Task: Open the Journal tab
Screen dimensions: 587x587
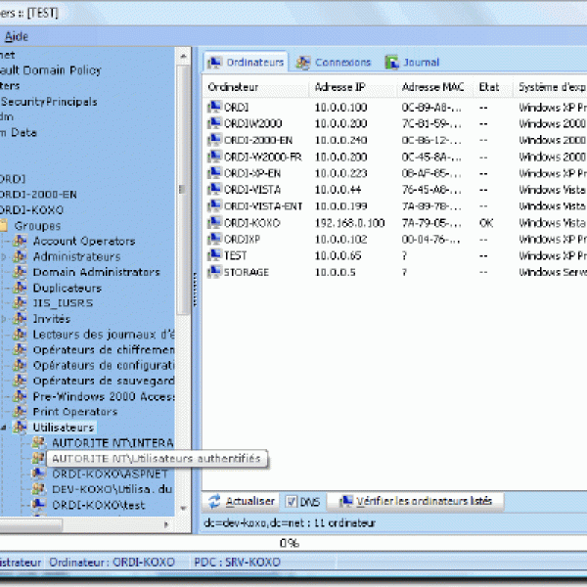Action: (412, 63)
